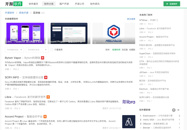Screen dimensions: 187x130
Task: Click 更新于 2019/07/03 date text
Action: [112, 108]
